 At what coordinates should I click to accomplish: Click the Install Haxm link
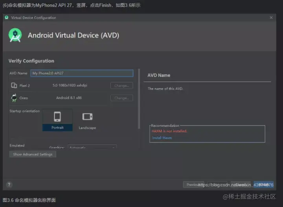pos(162,138)
